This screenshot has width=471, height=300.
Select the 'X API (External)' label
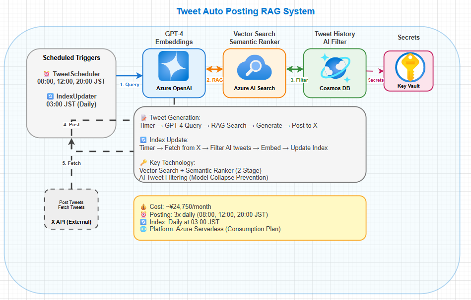[x=71, y=222]
